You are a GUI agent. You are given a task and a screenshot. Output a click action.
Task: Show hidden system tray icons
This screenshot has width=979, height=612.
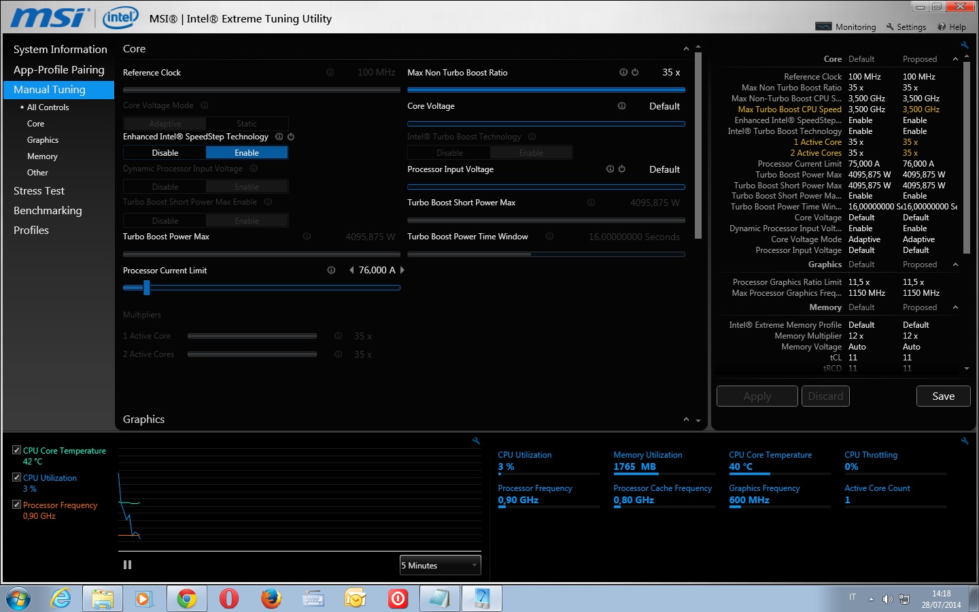click(871, 599)
